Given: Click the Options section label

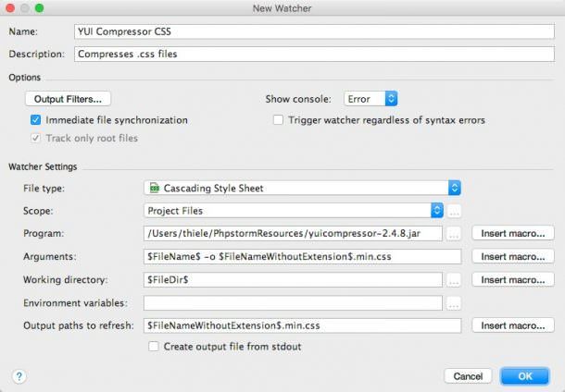Looking at the screenshot, I should click(x=24, y=78).
